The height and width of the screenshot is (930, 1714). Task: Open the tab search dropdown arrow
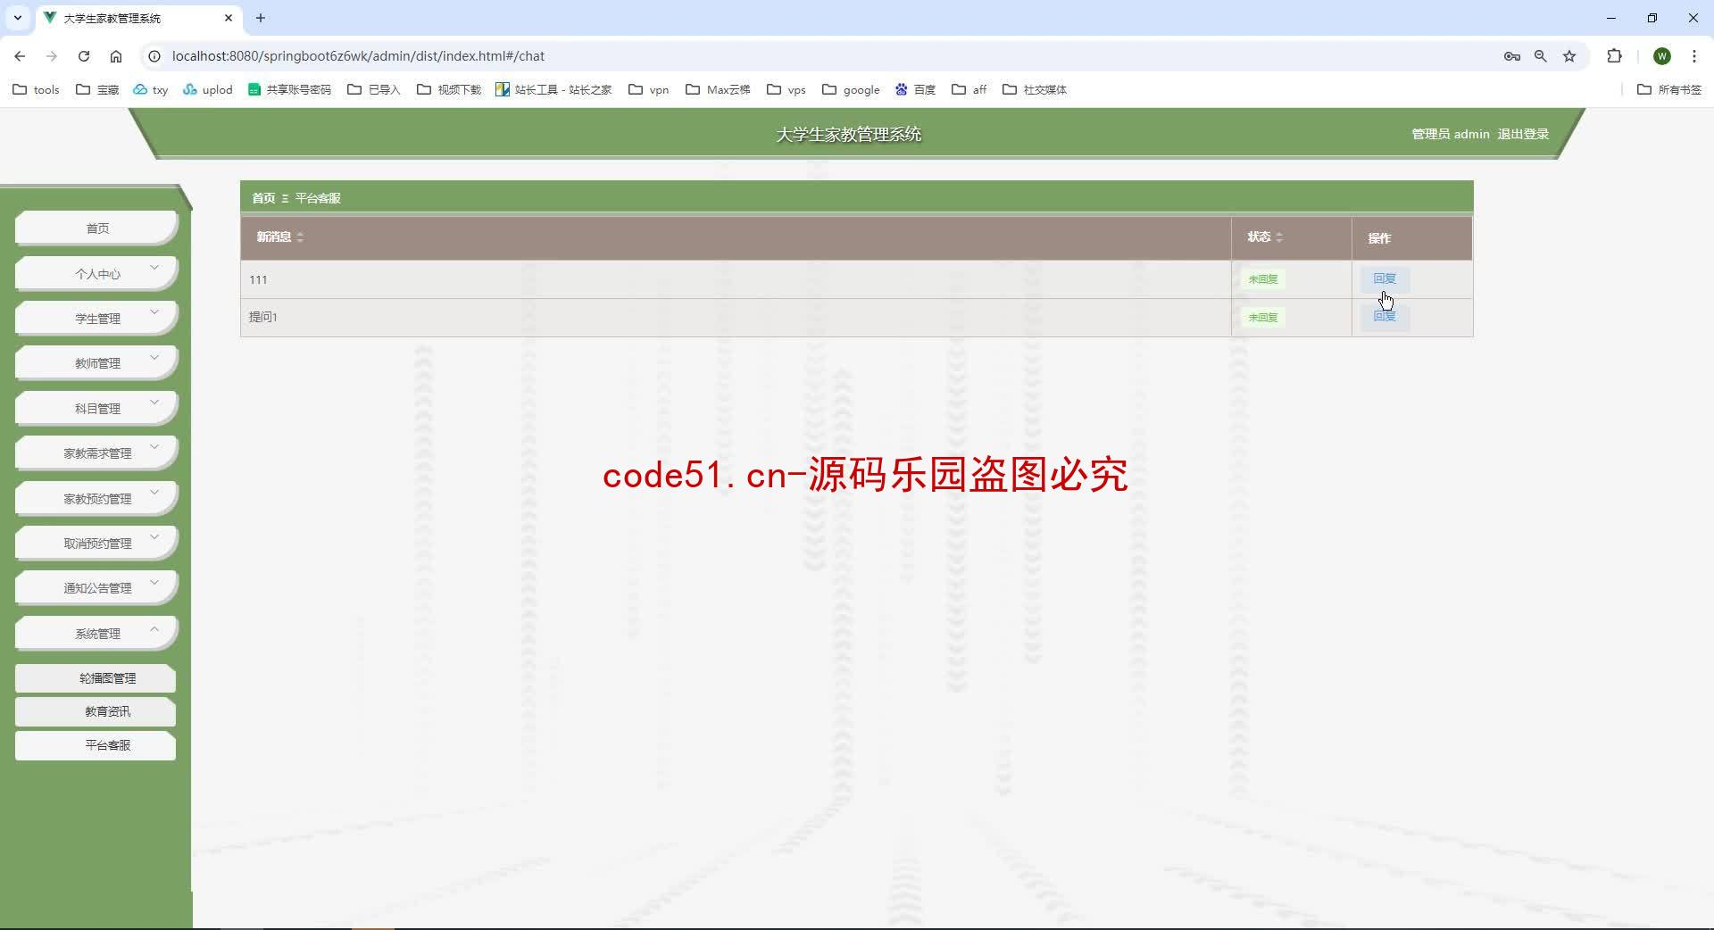[17, 18]
